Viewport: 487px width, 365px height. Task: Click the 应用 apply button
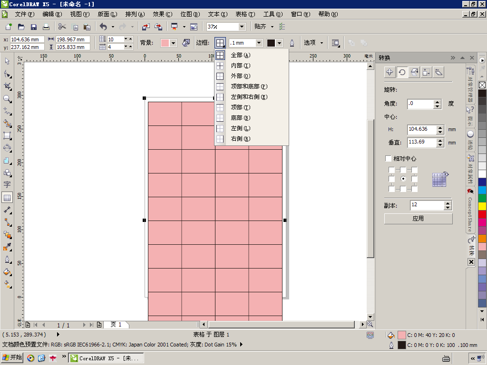click(x=418, y=219)
